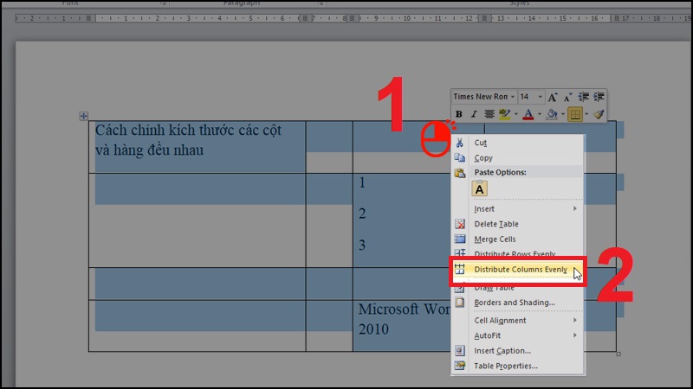Open font name dropdown arrow
The width and height of the screenshot is (693, 389).
coord(513,97)
